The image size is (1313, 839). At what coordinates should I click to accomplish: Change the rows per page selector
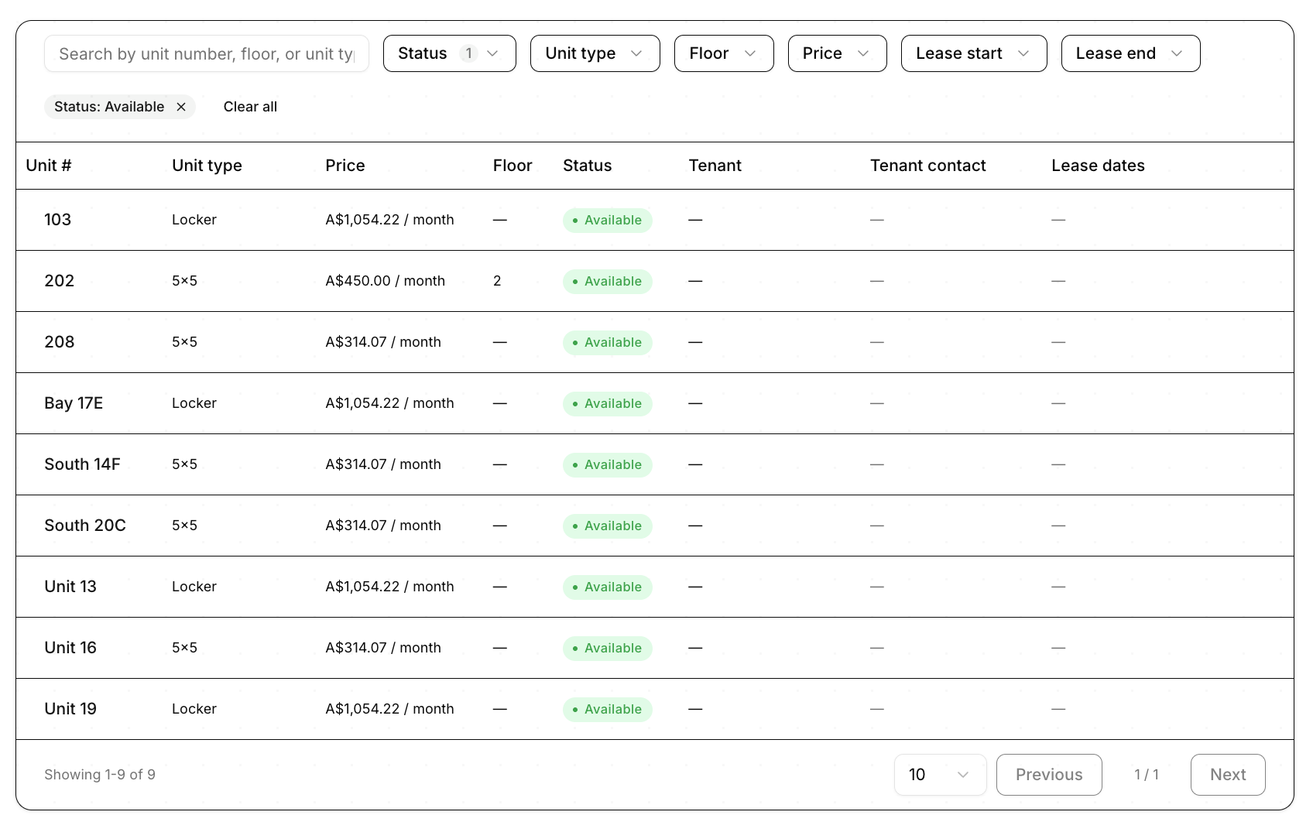coord(939,775)
